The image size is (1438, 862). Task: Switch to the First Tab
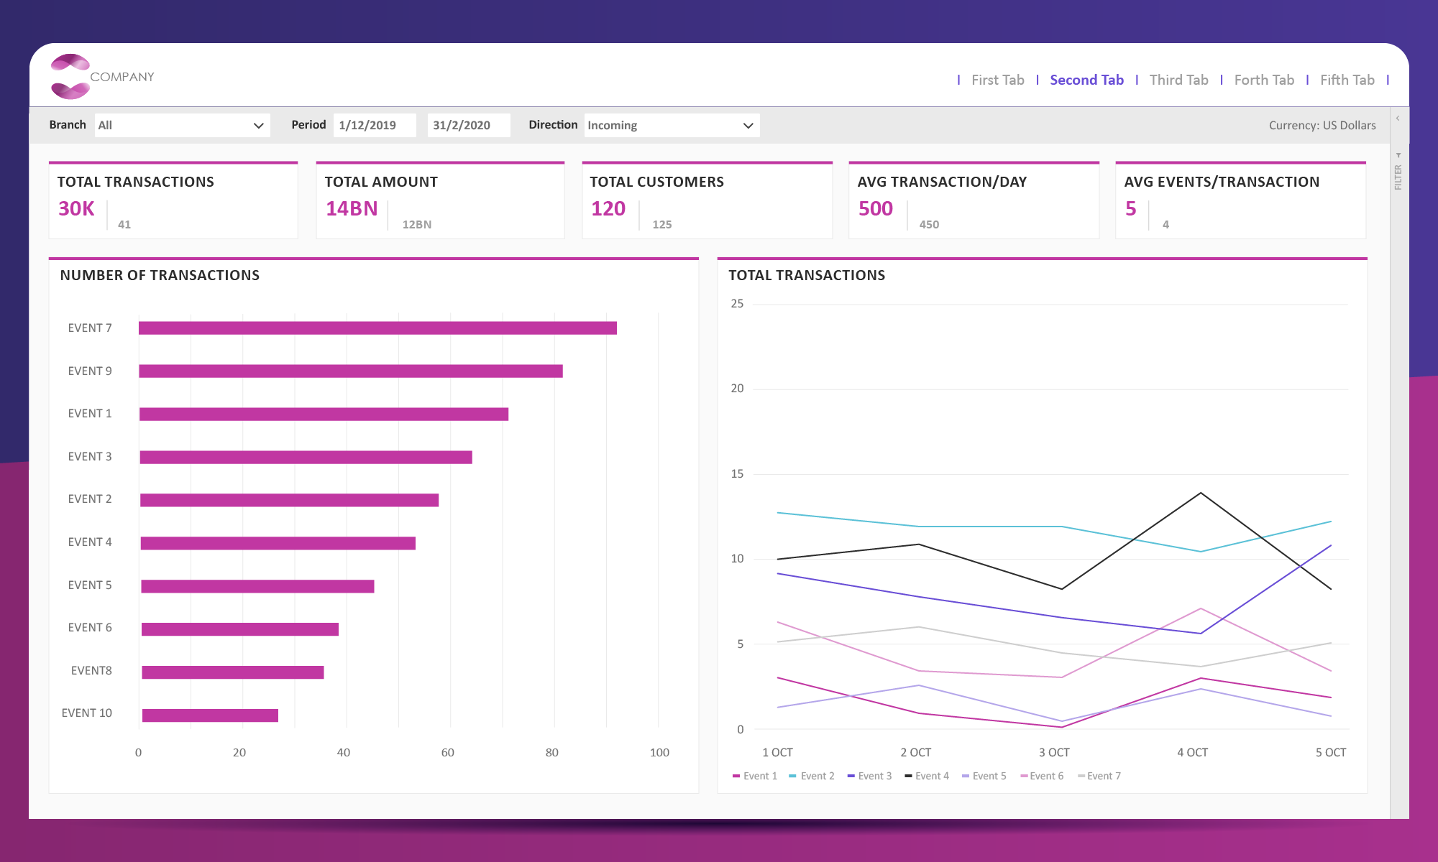tap(997, 80)
